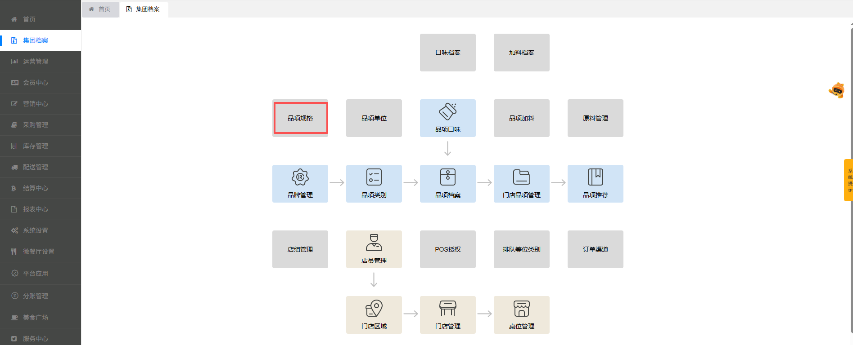This screenshot has width=853, height=345.
Task: Click the 品牌管理 brand badge icon
Action: (300, 177)
